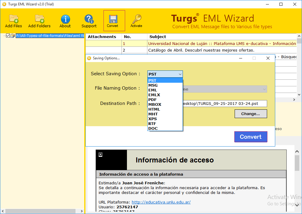
Task: Click the folder tree right scroll arrow
Action: click(x=82, y=211)
